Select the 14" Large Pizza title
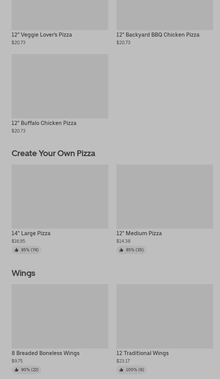Image resolution: width=220 pixels, height=379 pixels. pyautogui.click(x=31, y=233)
